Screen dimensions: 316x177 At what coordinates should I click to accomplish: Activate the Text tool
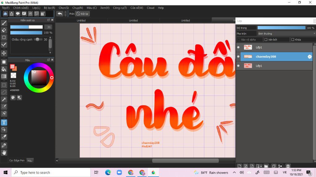[x=4, y=122]
